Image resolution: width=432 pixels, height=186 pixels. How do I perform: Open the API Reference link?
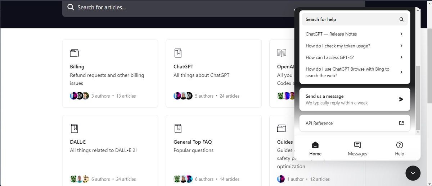(355, 123)
